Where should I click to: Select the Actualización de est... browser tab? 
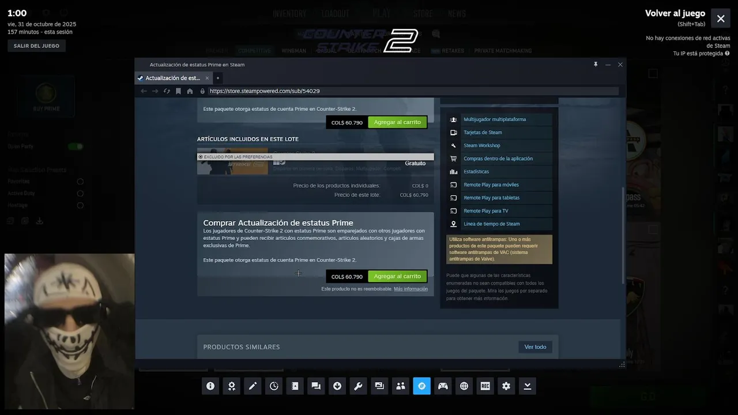[173, 78]
